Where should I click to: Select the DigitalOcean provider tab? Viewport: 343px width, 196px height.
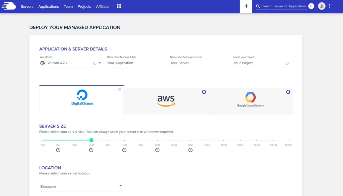pyautogui.click(x=81, y=100)
